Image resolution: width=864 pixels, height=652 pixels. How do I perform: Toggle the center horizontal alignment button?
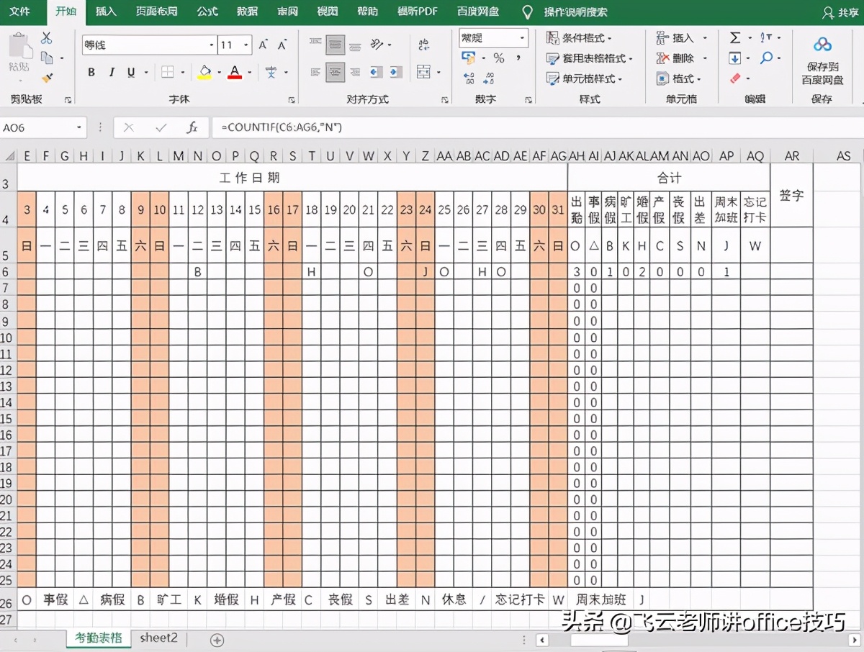(336, 72)
